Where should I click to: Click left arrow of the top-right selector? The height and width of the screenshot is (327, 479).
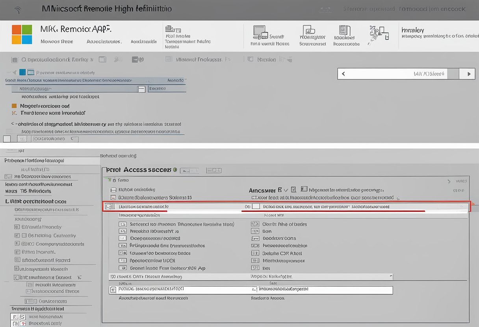click(x=343, y=74)
